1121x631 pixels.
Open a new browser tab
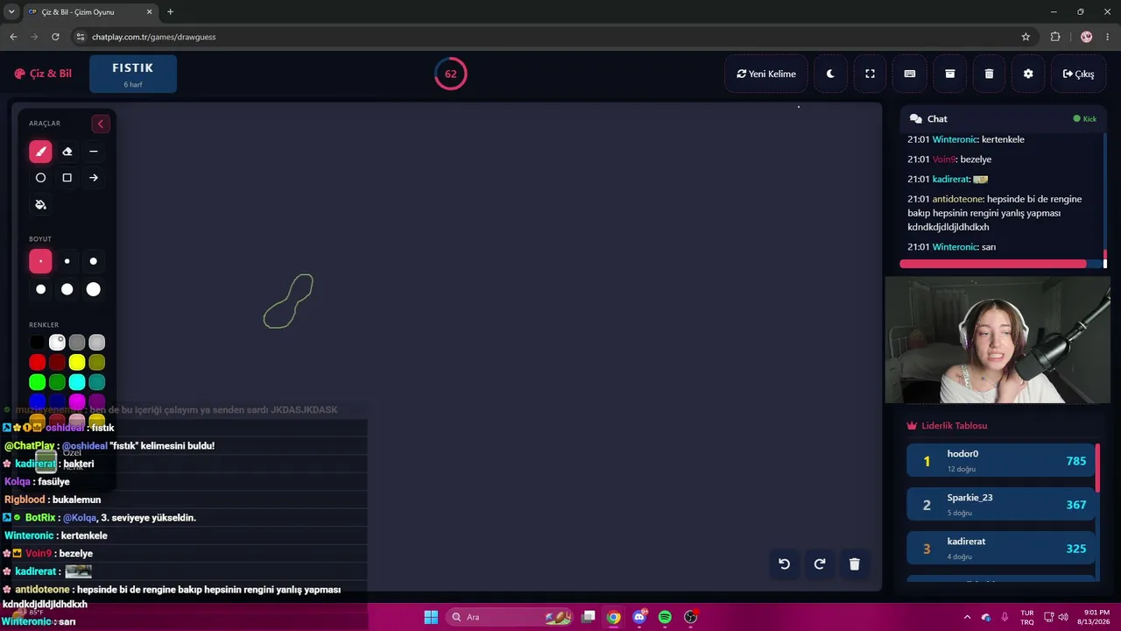point(170,12)
